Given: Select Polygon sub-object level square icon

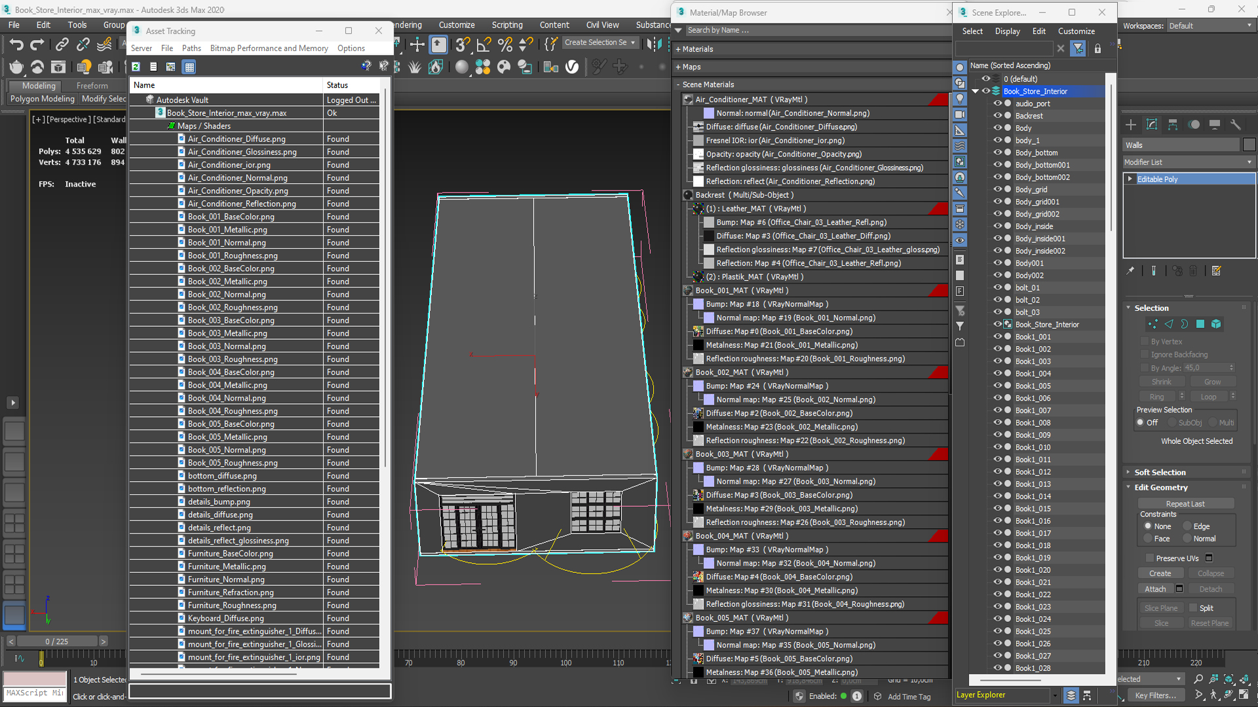Looking at the screenshot, I should point(1200,324).
